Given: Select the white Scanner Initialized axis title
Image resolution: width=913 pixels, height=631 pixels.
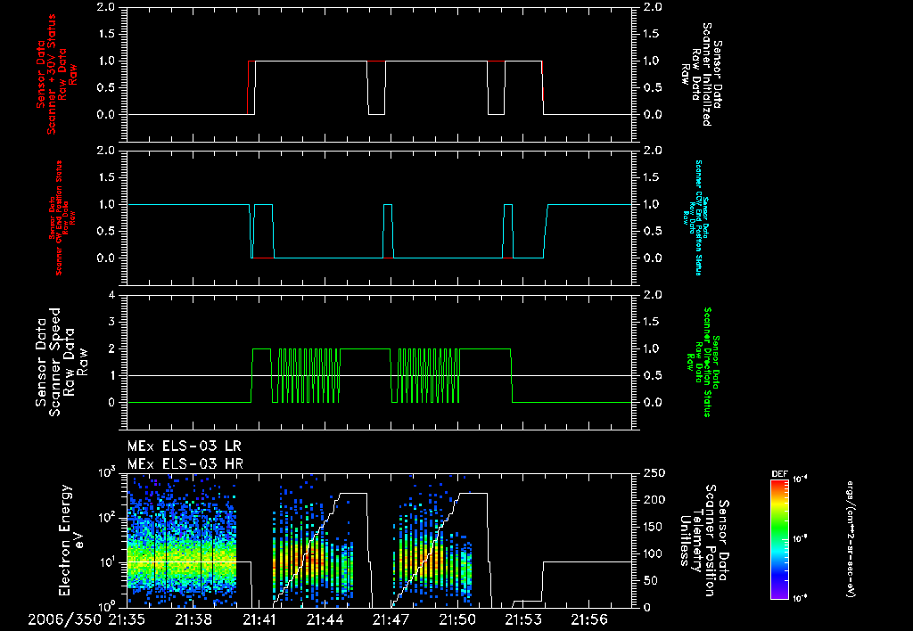Looking at the screenshot, I should click(701, 75).
